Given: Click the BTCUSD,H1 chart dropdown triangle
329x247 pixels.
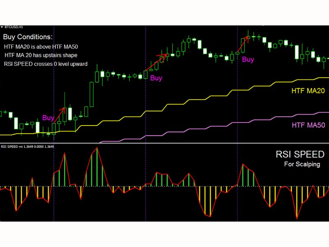Looking at the screenshot, I should point(2,27).
